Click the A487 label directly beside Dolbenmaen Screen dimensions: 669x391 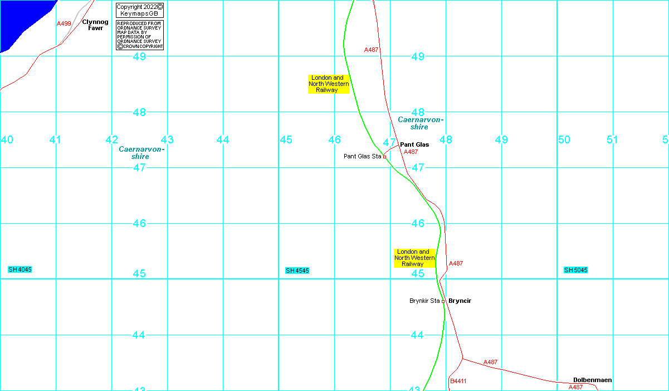[x=576, y=387]
